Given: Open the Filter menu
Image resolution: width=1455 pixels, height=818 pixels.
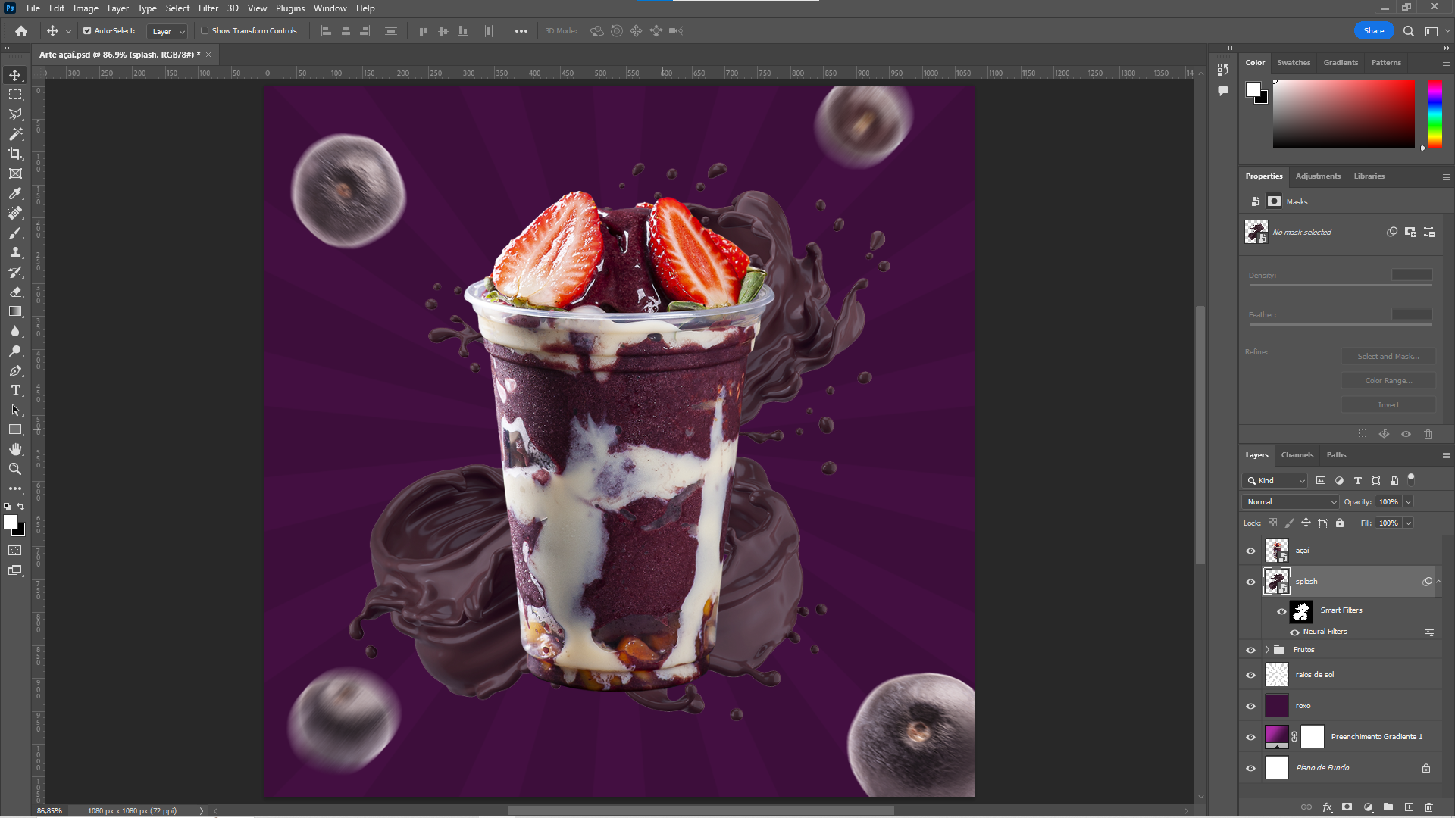Looking at the screenshot, I should click(208, 8).
